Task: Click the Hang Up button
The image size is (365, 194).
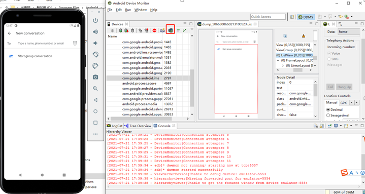Action: pos(344,87)
